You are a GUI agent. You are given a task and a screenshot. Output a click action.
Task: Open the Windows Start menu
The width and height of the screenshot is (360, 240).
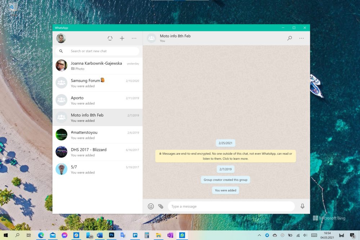[x=5, y=235]
